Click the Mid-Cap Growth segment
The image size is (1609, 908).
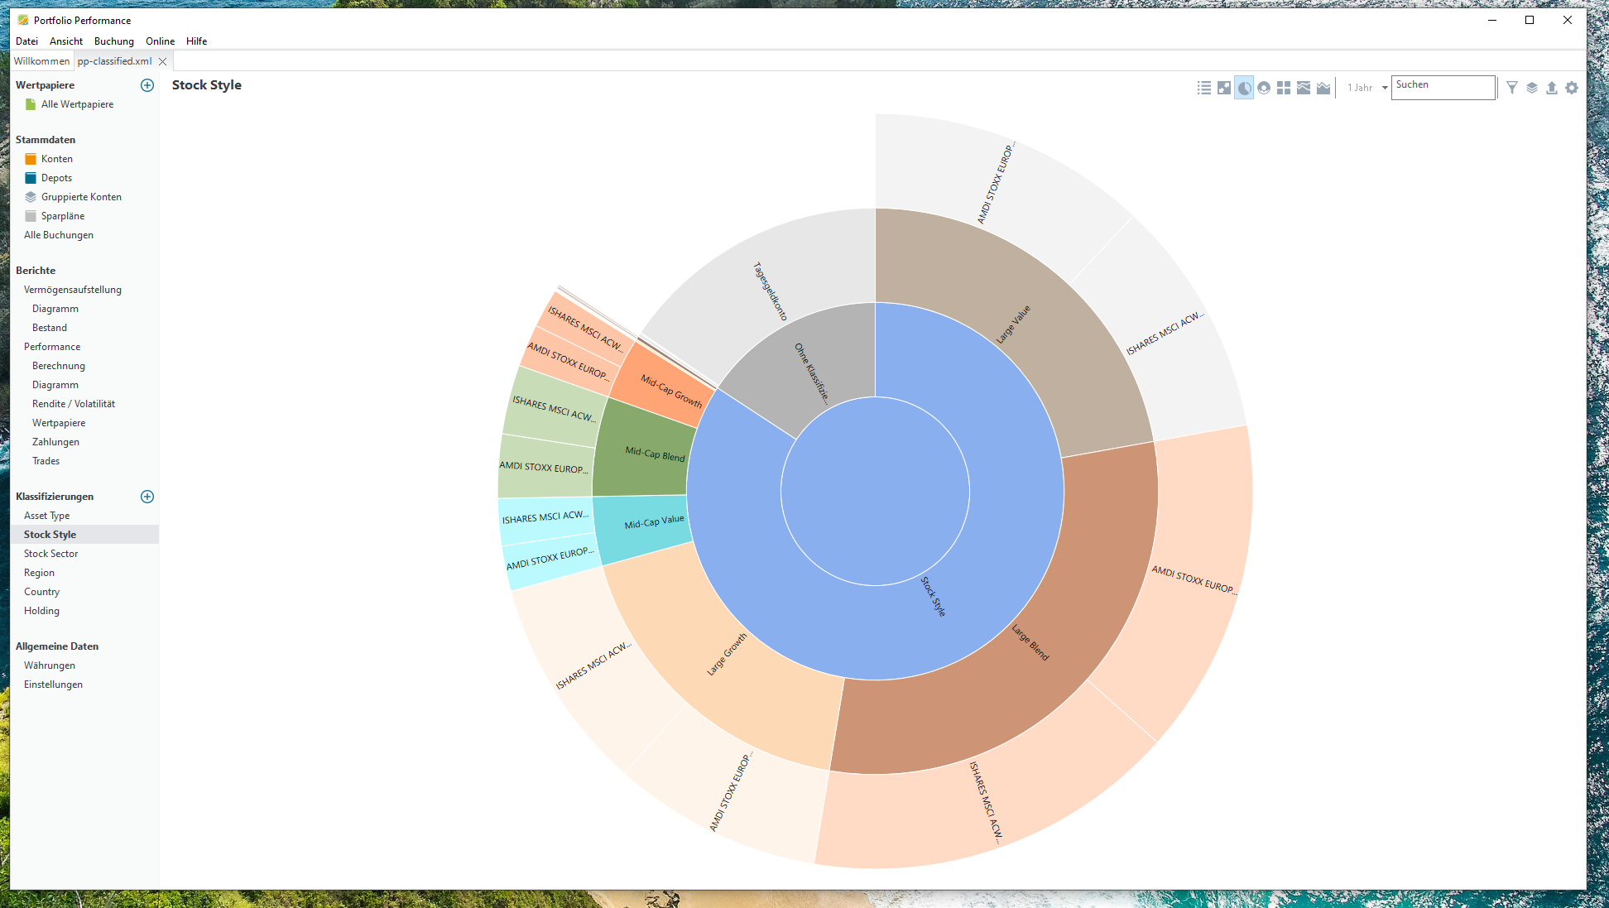coord(665,386)
